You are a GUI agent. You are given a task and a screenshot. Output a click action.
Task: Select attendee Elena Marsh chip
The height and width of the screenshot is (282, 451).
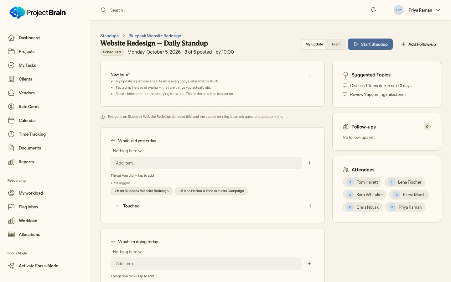409,195
